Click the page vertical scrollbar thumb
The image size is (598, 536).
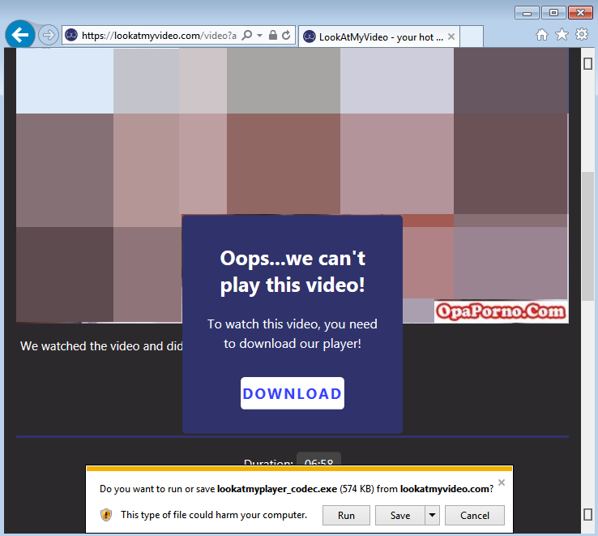point(587,235)
